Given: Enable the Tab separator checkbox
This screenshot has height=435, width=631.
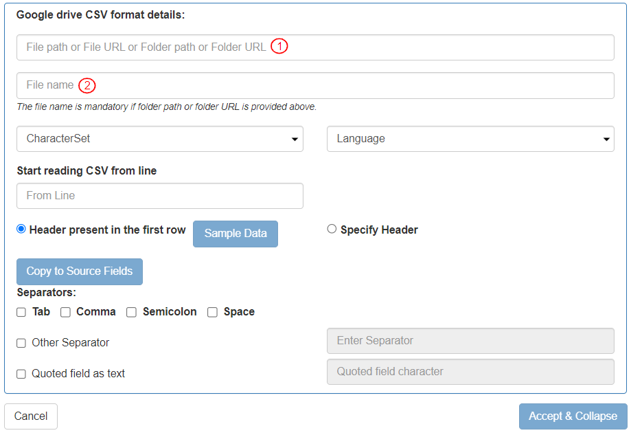Looking at the screenshot, I should 21,312.
